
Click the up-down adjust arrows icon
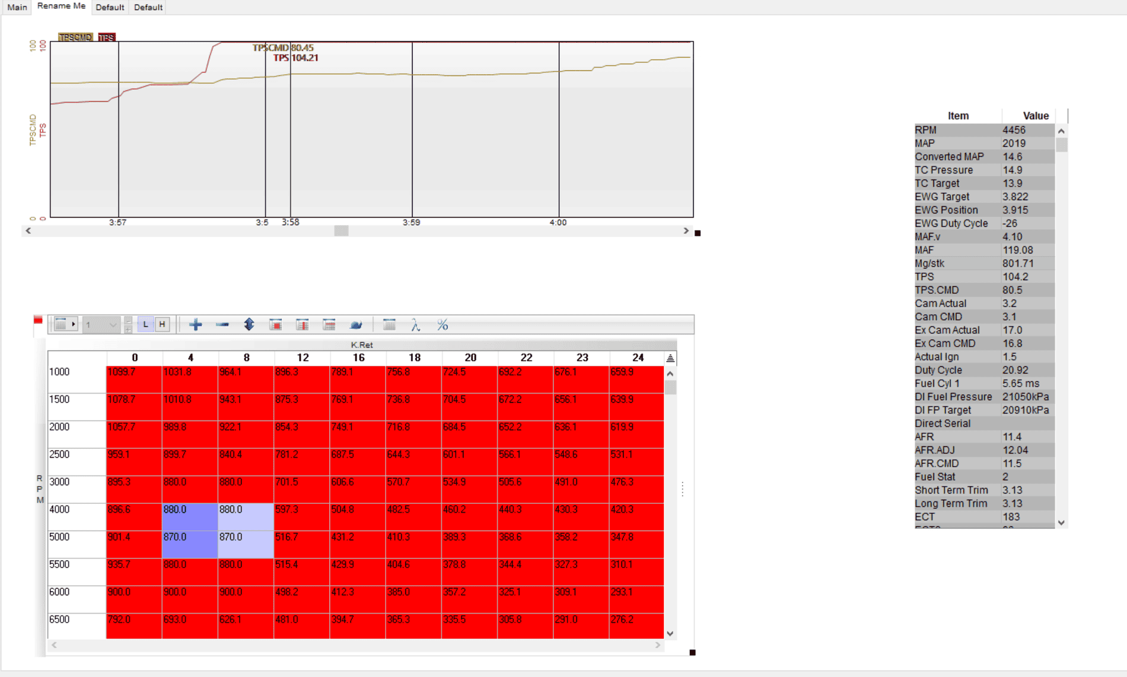tap(249, 324)
